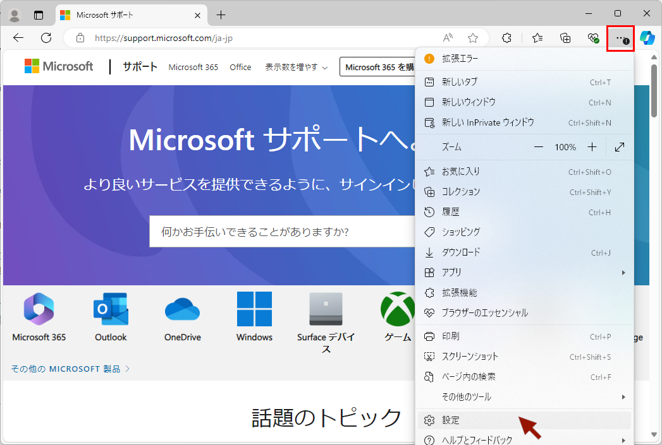The height and width of the screenshot is (445, 662).
Task: Click the Microsoft 365 を購入 button
Action: tap(378, 67)
